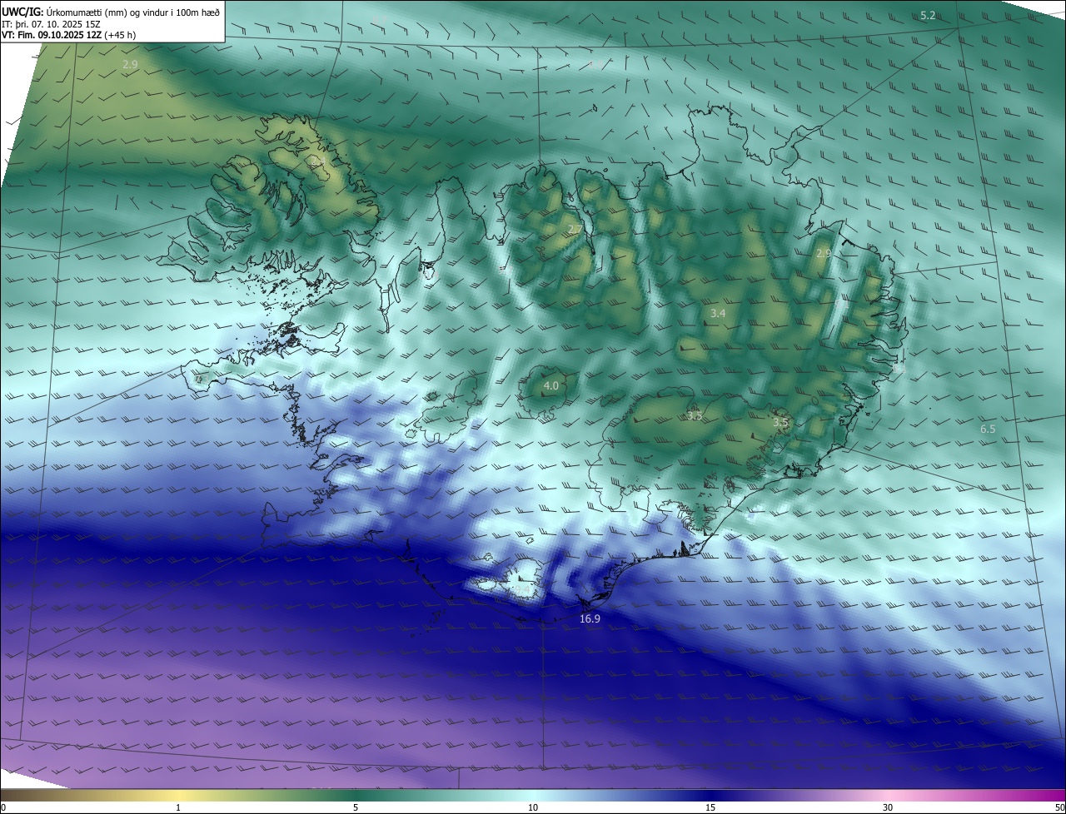Click the "1" tick on the color scale
1066x814 pixels.
(178, 807)
